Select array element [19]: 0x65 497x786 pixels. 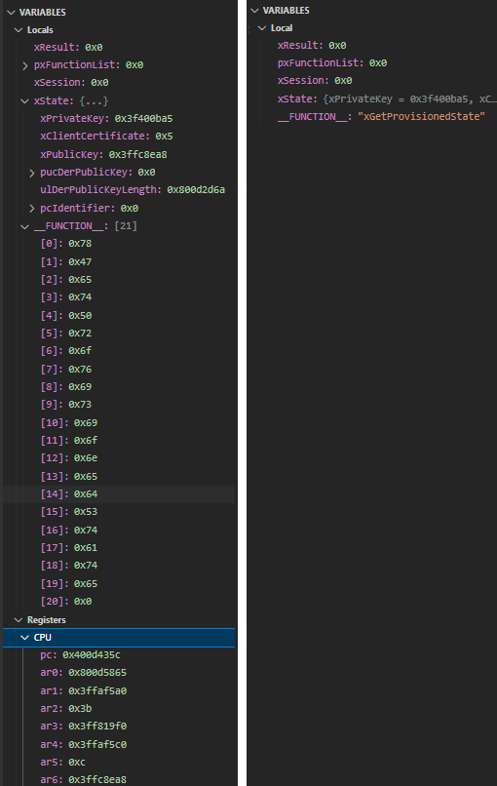click(68, 583)
